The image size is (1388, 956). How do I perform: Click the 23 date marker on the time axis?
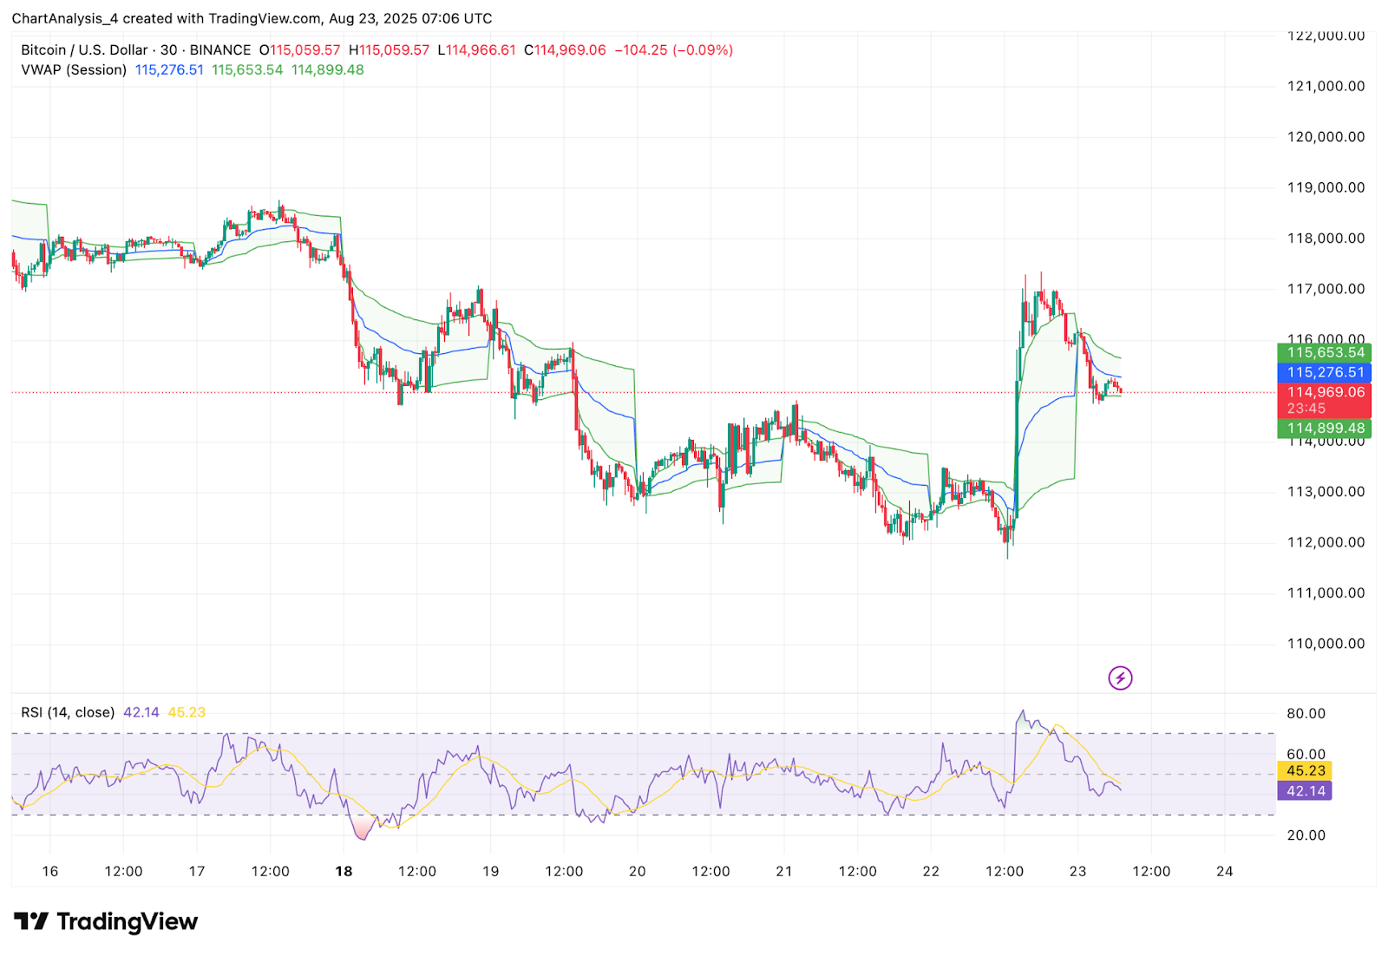coord(1077,871)
